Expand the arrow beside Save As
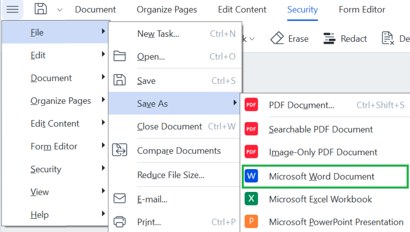The width and height of the screenshot is (410, 232). [235, 103]
